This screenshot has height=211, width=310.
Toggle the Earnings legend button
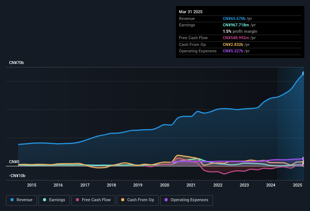pyautogui.click(x=54, y=200)
